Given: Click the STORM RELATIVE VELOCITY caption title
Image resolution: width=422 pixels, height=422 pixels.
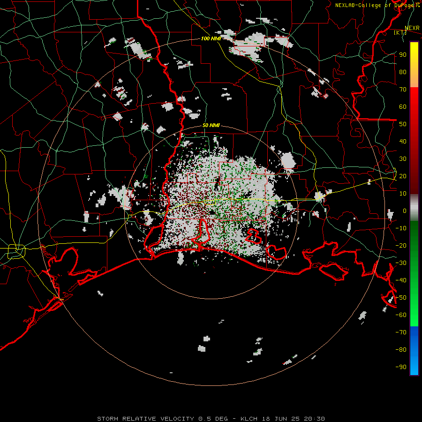Looking at the screenshot, I should coord(145,419).
